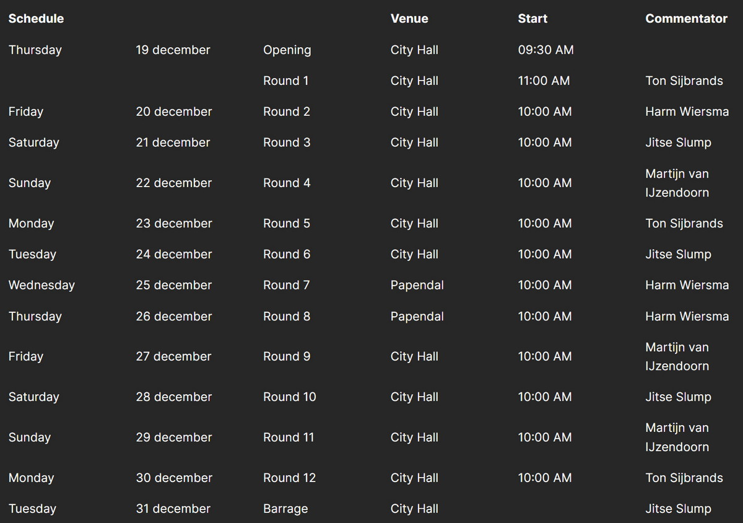
Task: Click the Round 11 entry
Action: [289, 437]
